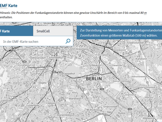Click Friedrichsfelde label on map
This screenshot has width=162, height=122.
(136, 43)
